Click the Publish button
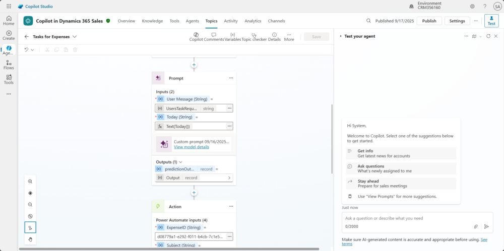Image resolution: width=504 pixels, height=251 pixels. [429, 21]
